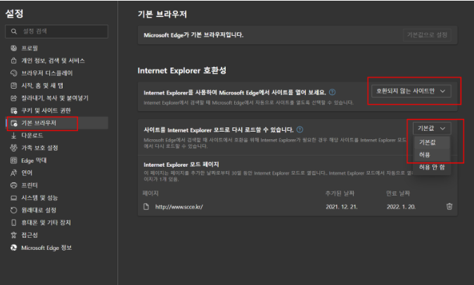Image resolution: width=474 pixels, height=285 pixels.
Task: Open 개인 정보, 검색 및 서비스 section
Action: (53, 61)
